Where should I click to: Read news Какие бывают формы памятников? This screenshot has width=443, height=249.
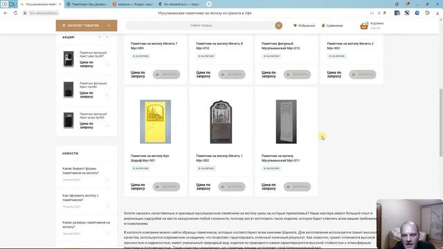[80, 171]
